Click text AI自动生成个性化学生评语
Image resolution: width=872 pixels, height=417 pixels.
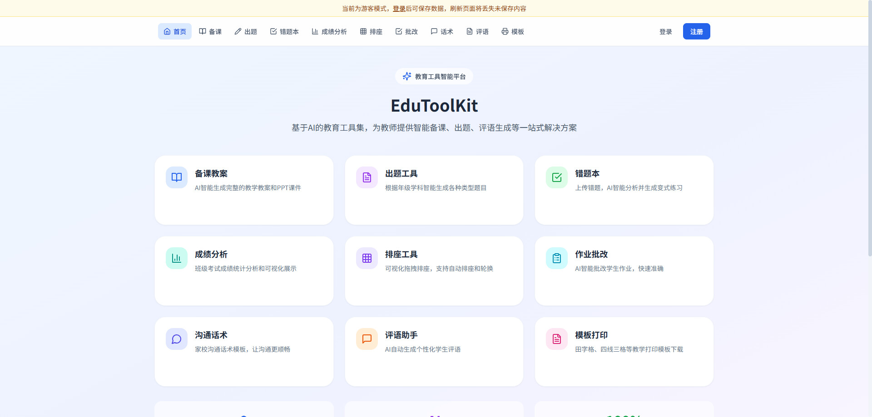pyautogui.click(x=423, y=349)
